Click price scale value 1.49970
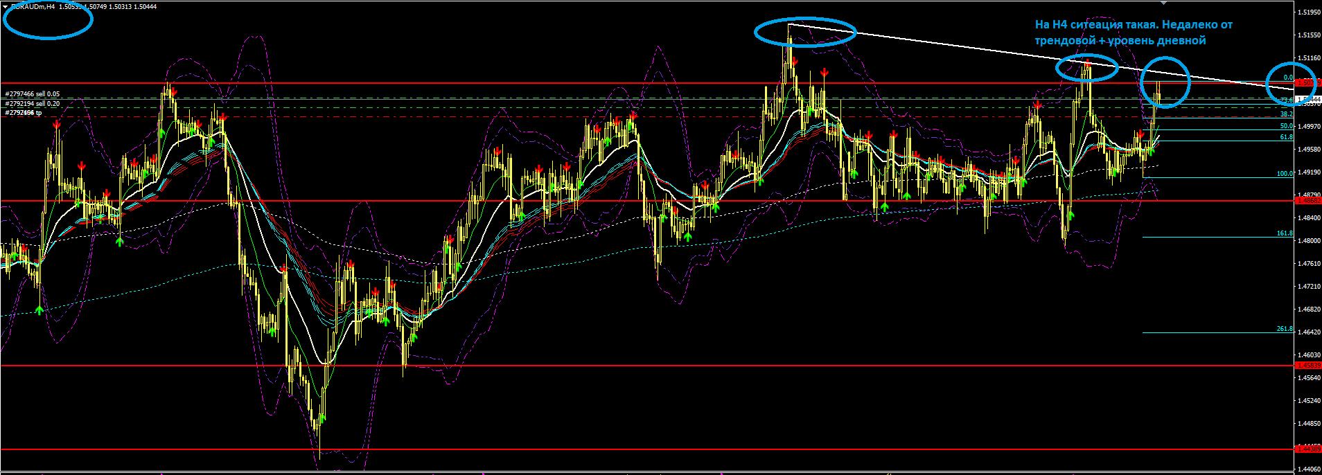1322x475 pixels. tap(1309, 126)
